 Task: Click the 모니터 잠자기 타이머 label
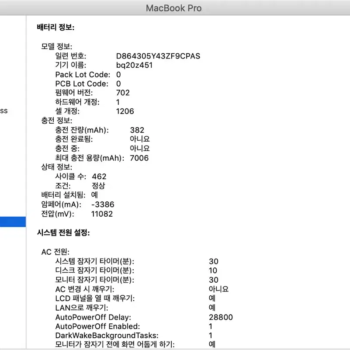(x=95, y=280)
